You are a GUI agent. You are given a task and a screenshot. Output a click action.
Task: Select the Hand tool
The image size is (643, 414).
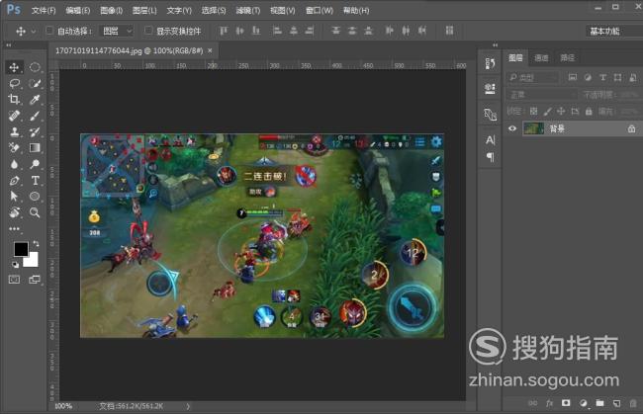(x=14, y=212)
